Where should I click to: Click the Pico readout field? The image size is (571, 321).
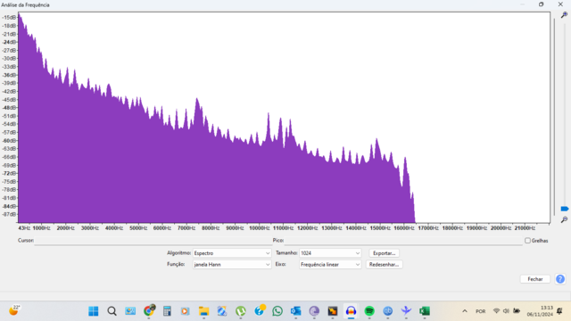[403, 241]
